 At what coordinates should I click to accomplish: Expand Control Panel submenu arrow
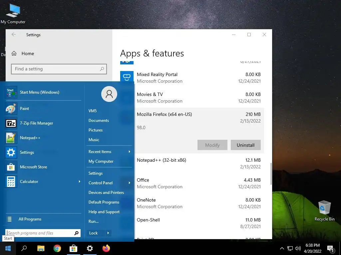click(130, 183)
